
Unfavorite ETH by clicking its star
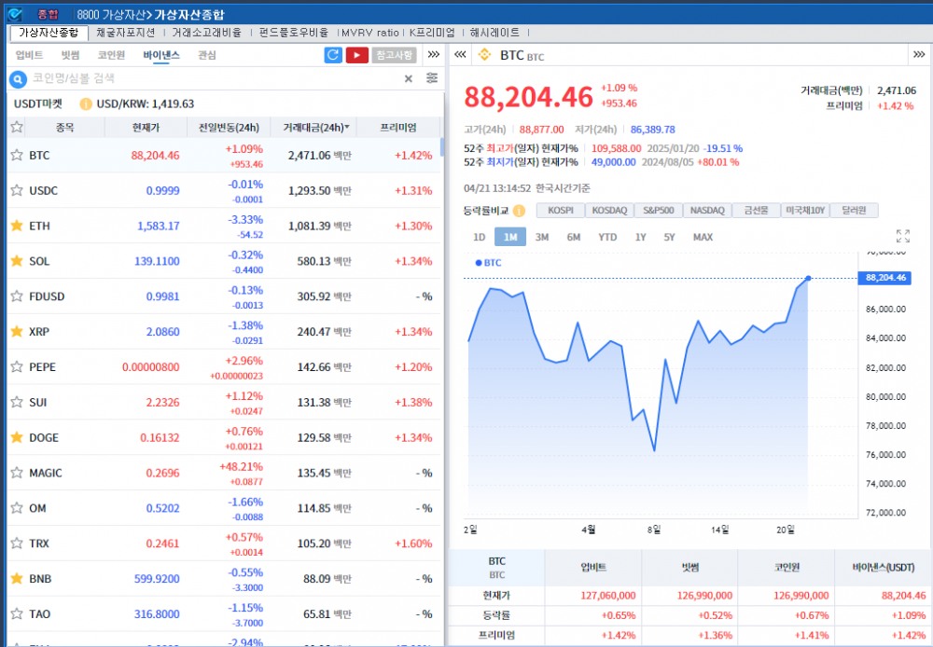[x=15, y=226]
